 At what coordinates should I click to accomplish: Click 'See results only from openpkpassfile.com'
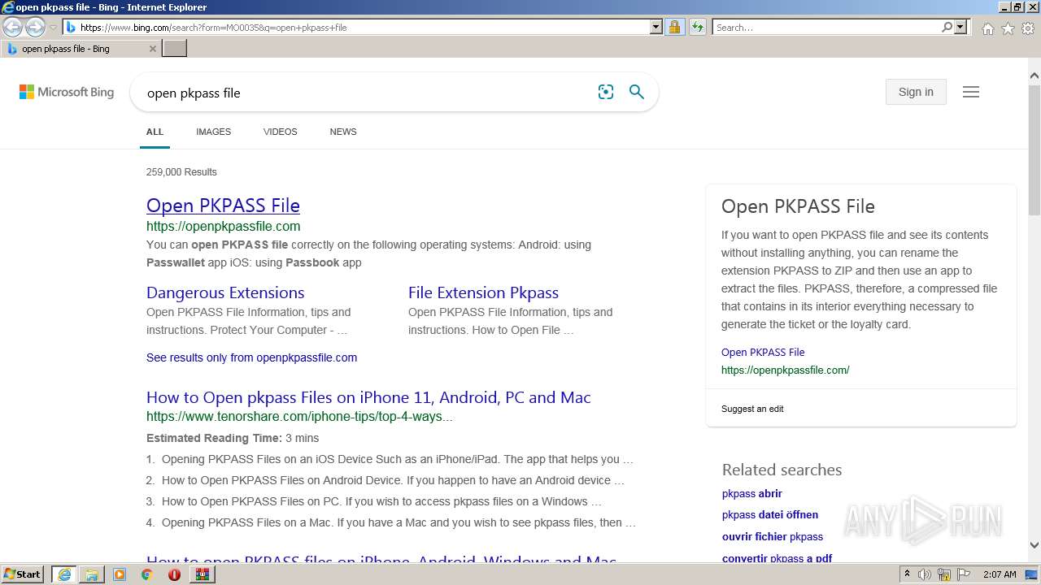coord(251,357)
